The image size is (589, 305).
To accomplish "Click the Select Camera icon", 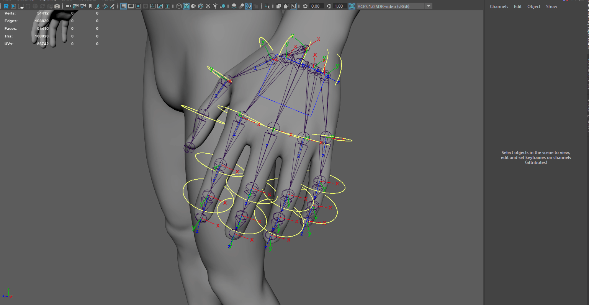I will click(68, 6).
